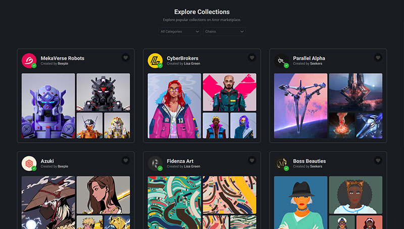Open the red fiery explosion thumbnail
This screenshot has height=229, width=404.
click(342, 126)
